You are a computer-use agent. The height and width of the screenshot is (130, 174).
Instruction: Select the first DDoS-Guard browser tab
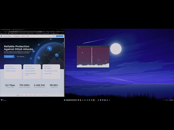click(x=6, y=30)
